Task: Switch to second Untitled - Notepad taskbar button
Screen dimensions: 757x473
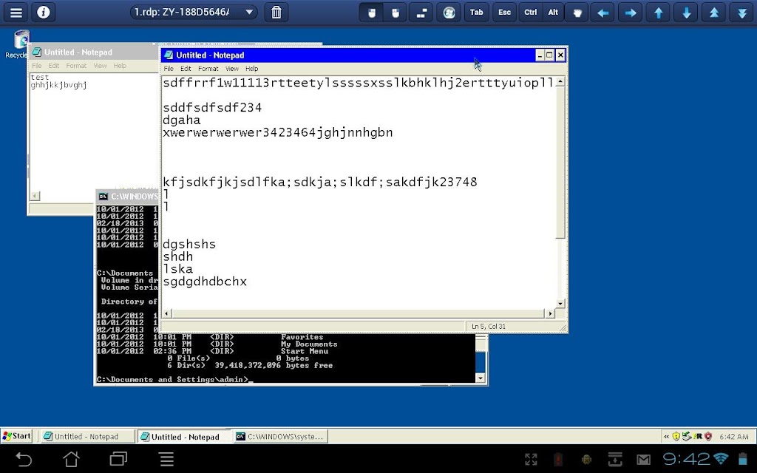Action: click(x=185, y=436)
